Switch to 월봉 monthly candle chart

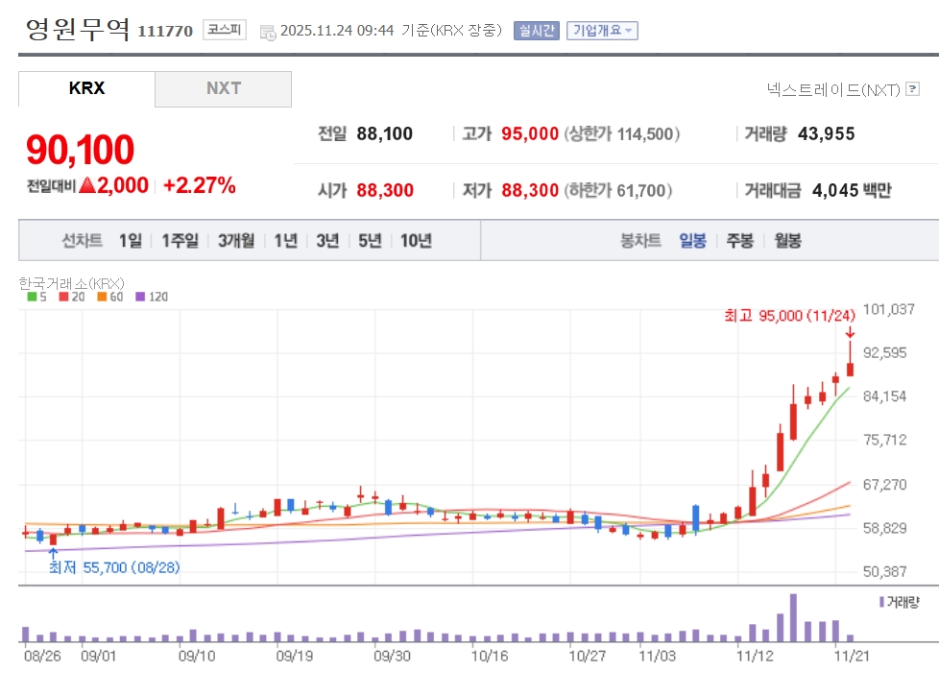point(787,240)
